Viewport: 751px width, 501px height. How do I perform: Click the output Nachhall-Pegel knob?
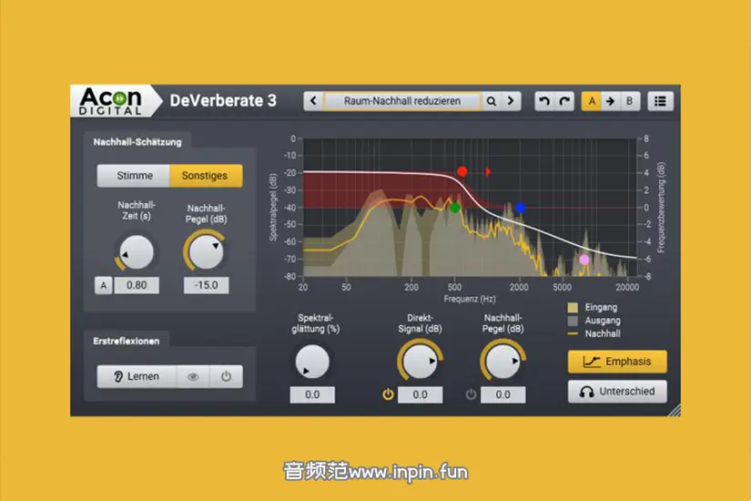pyautogui.click(x=502, y=361)
